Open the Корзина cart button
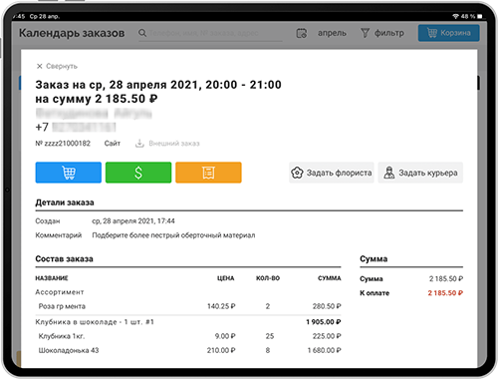 449,33
